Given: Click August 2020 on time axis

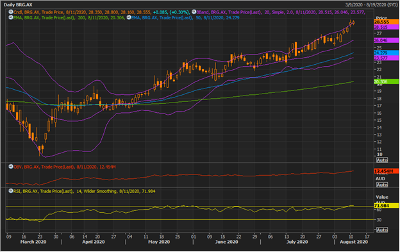Looking at the screenshot, I should tap(354, 242).
